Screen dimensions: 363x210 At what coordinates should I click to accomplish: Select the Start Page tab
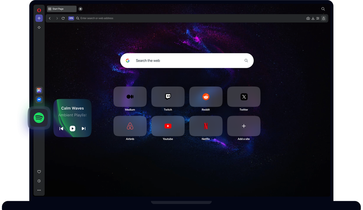coord(62,9)
